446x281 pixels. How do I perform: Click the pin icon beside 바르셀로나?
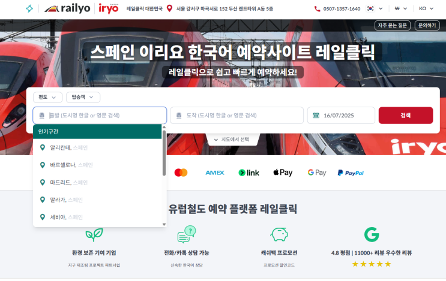click(x=43, y=165)
